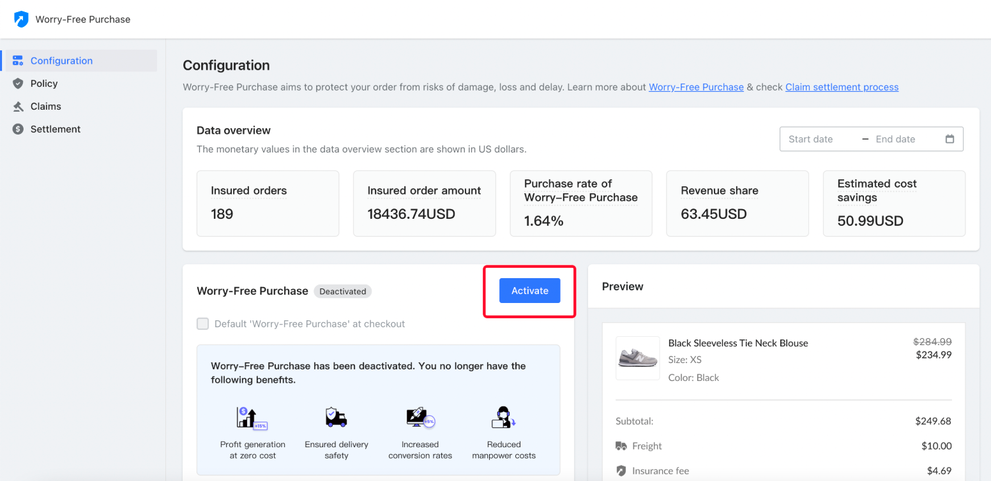Click the Settlement dollar icon
The height and width of the screenshot is (481, 991).
[x=18, y=129]
